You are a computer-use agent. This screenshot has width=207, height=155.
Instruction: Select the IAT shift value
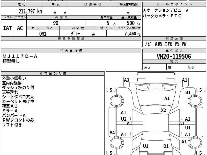(8, 28)
